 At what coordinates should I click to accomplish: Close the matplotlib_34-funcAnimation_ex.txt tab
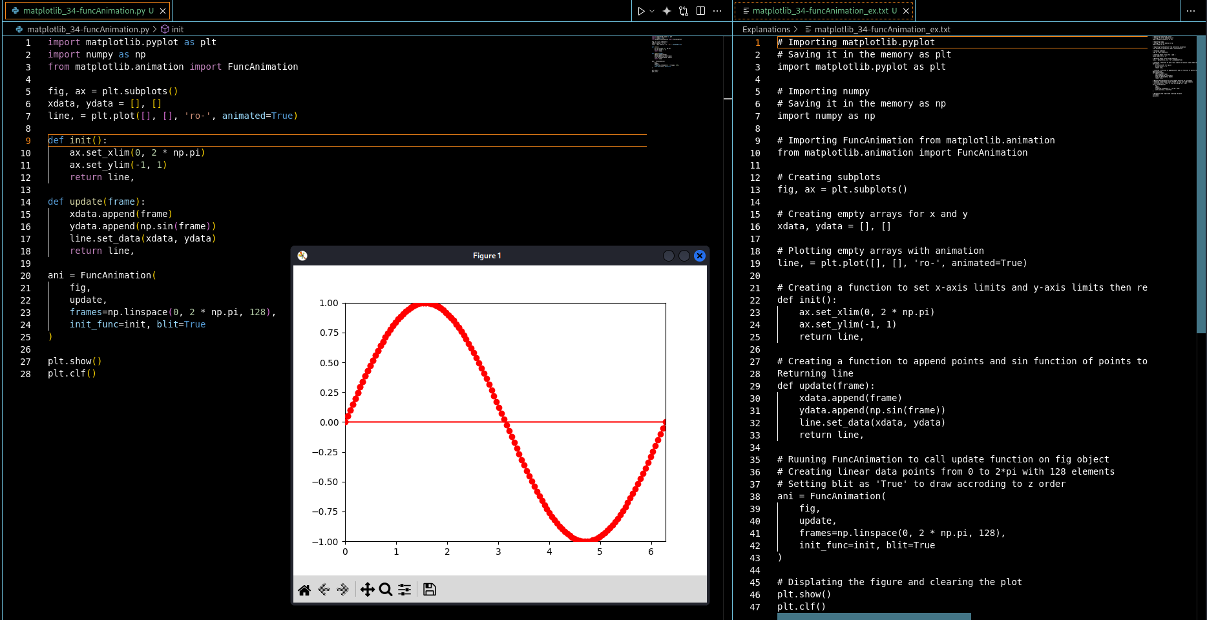click(906, 11)
